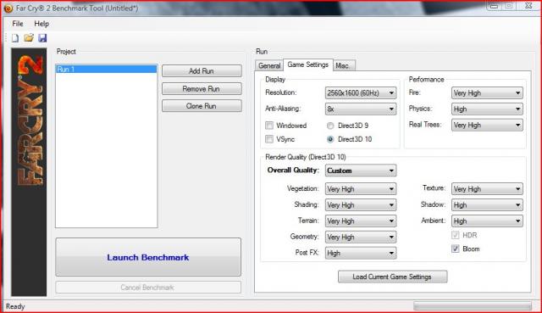Open the Shading quality dropdown
This screenshot has height=313, width=542.
click(361, 205)
